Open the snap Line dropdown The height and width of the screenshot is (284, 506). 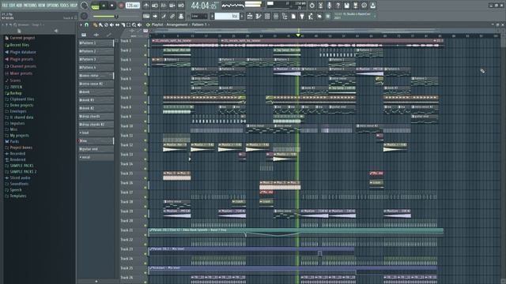(199, 16)
